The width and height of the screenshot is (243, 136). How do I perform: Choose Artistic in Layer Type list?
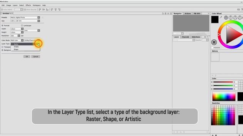(25, 47)
